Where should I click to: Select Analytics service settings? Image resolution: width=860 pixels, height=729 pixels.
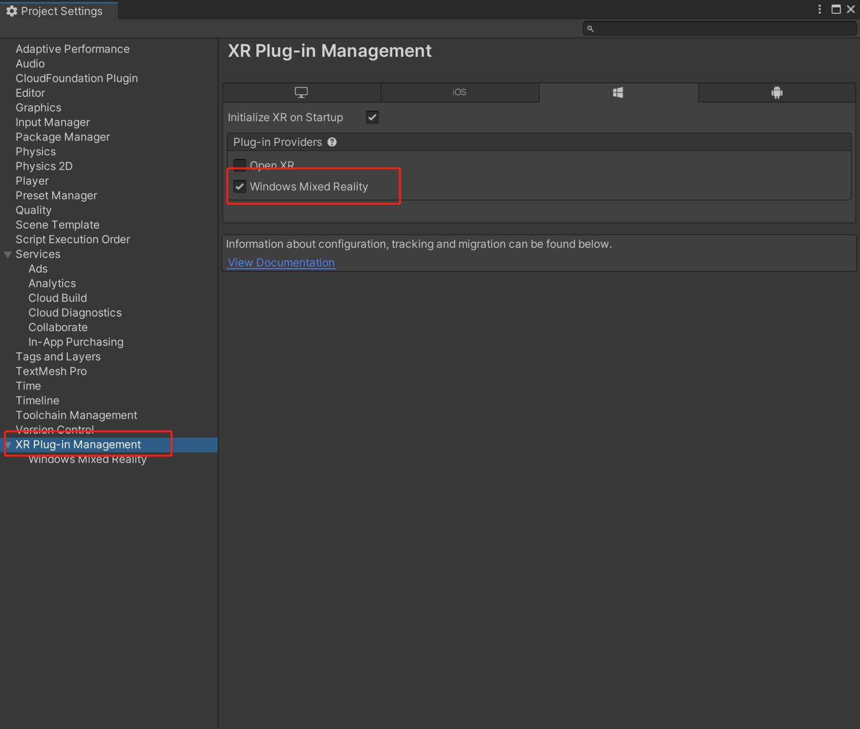[x=52, y=283]
